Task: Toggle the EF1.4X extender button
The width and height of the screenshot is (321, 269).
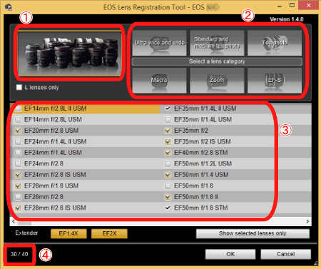Action: (x=68, y=233)
